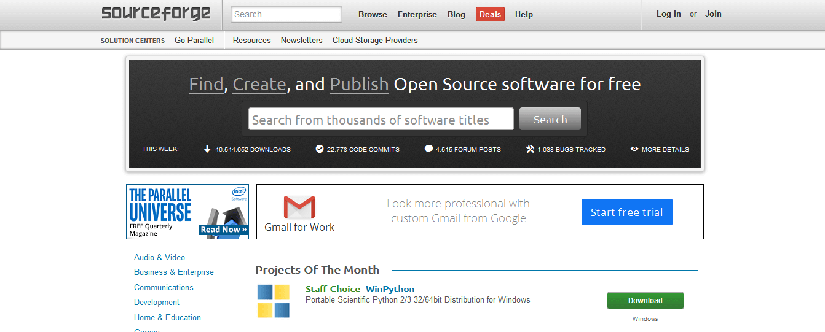
Task: Open the Development category
Action: (x=157, y=302)
